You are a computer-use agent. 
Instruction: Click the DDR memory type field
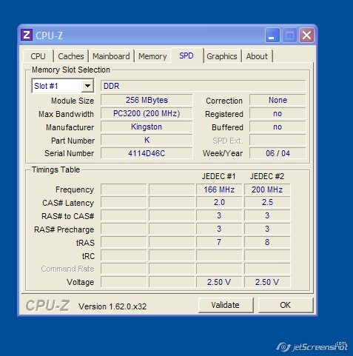pyautogui.click(x=203, y=86)
